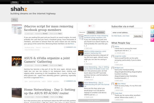Viewport: 154px width, 103px height.
Task: Click the 'mass members removal' tag
Action: click(x=32, y=50)
